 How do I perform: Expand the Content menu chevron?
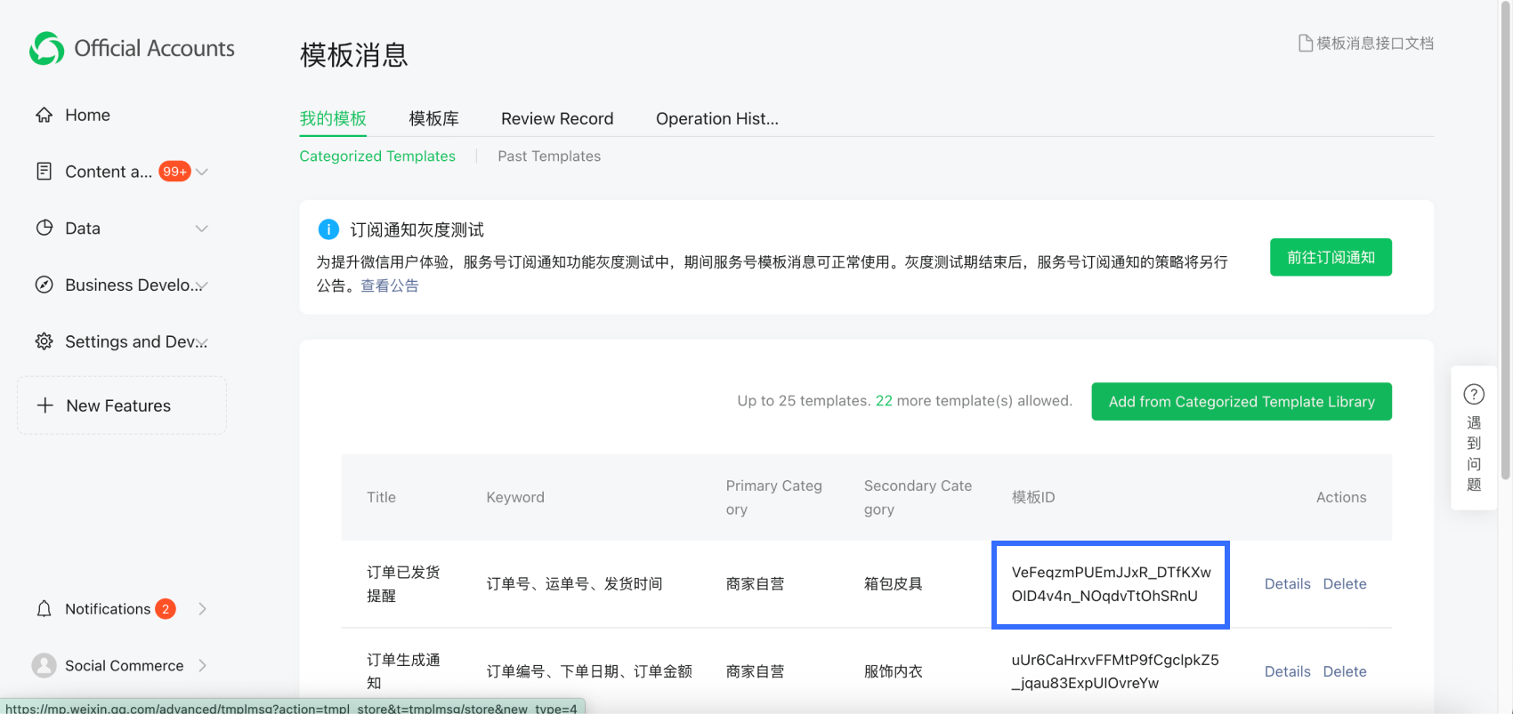(202, 172)
